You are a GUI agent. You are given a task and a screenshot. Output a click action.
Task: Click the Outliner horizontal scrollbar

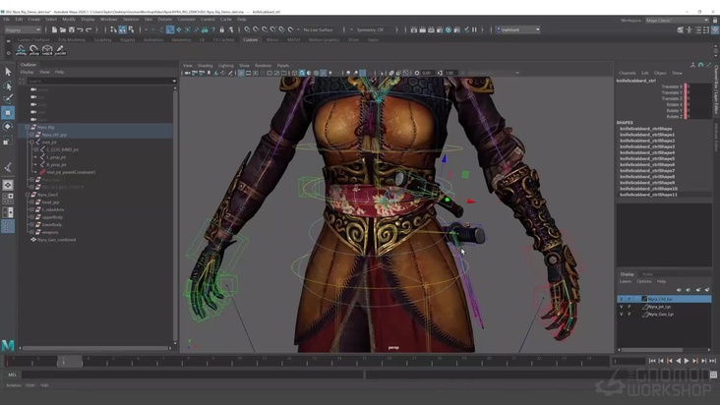click(x=96, y=348)
